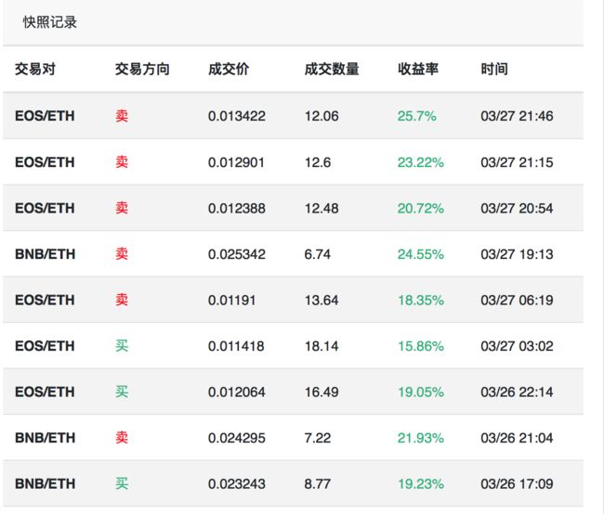Screen dimensions: 604x514
Task: Click the 卖 direction in 03/26 21:04 row
Action: click(x=122, y=437)
